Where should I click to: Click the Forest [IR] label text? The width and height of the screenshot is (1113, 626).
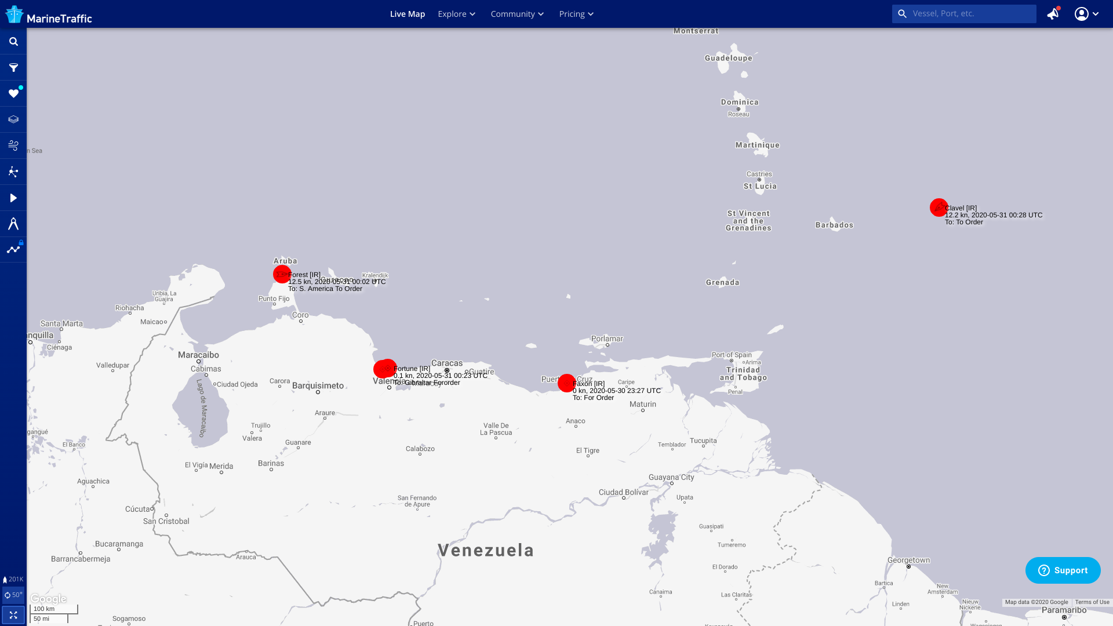tap(304, 275)
